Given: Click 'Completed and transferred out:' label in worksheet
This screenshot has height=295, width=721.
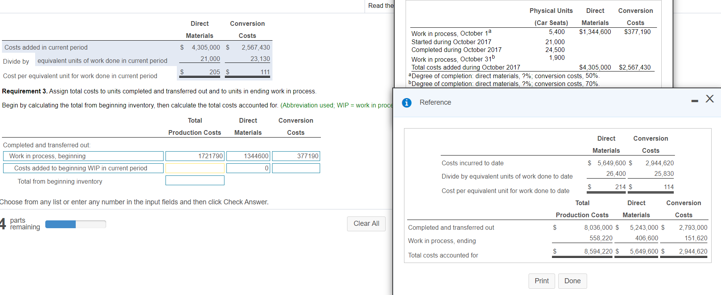Looking at the screenshot, I should click(x=47, y=145).
